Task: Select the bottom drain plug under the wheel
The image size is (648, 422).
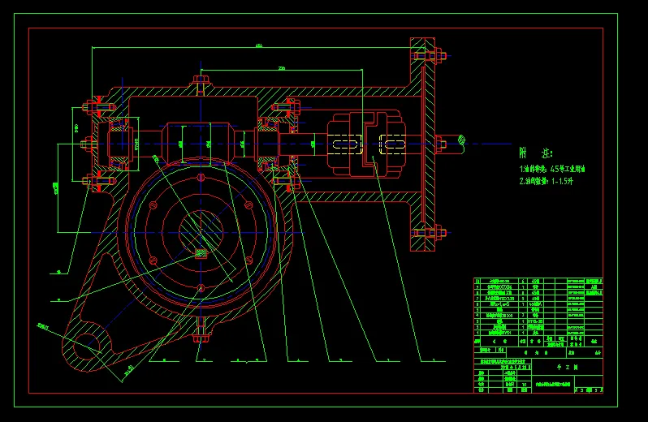Action: (201, 330)
